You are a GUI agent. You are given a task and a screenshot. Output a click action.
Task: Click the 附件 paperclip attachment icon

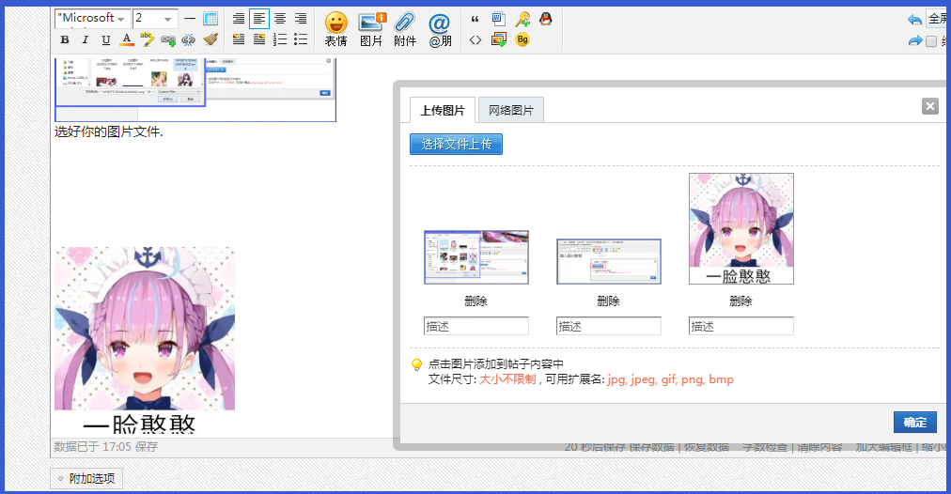pyautogui.click(x=405, y=28)
